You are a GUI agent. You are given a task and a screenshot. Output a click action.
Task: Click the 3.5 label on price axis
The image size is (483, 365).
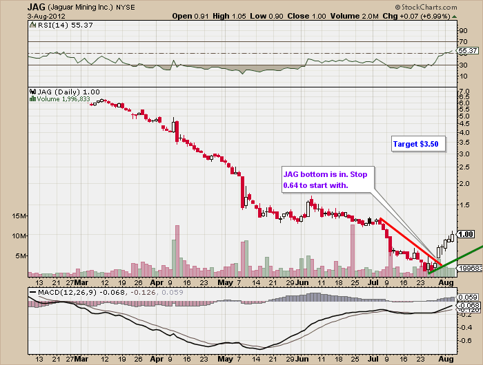pyautogui.click(x=464, y=143)
